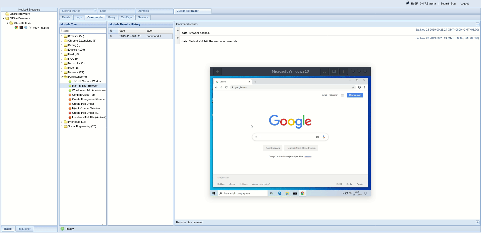Open a new Chrome tab with plus icon
Screen dimensions: 481x233
255,82
